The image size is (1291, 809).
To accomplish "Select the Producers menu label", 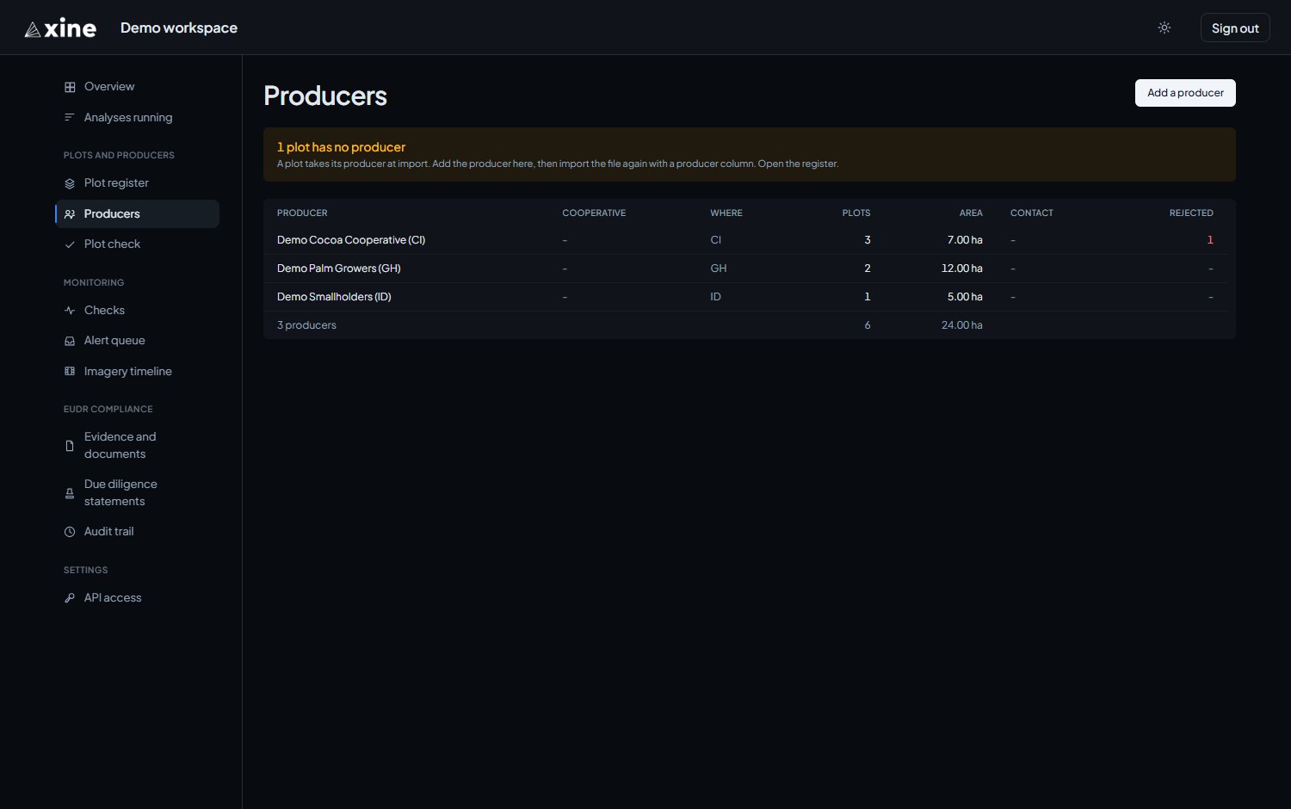I will pyautogui.click(x=112, y=214).
